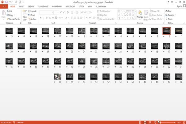Toggle Strikethrough formatting
This screenshot has height=124, width=186.
click(53, 18)
